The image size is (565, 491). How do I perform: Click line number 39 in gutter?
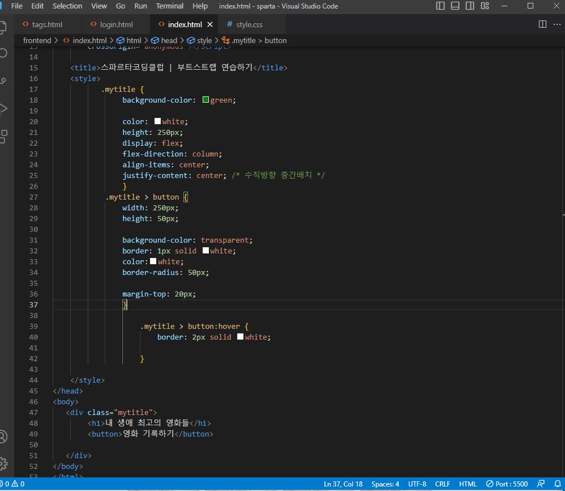[33, 326]
